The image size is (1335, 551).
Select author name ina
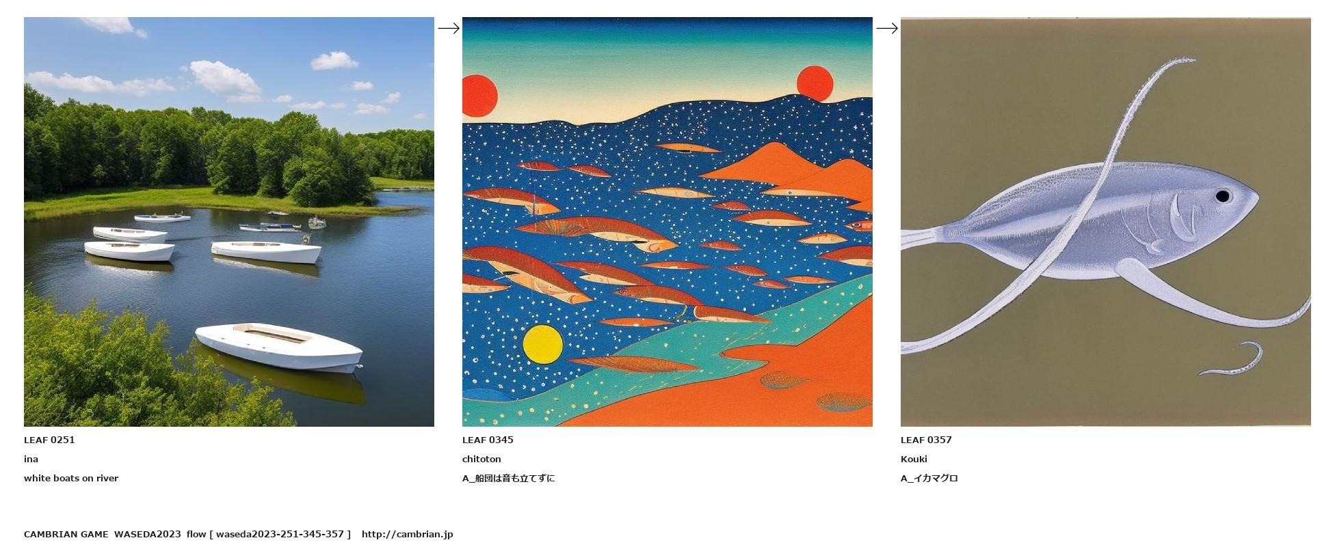[31, 459]
